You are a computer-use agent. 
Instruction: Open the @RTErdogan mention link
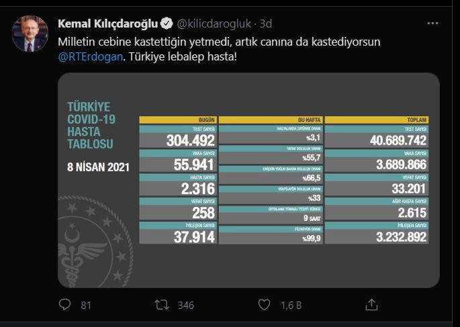[91, 56]
